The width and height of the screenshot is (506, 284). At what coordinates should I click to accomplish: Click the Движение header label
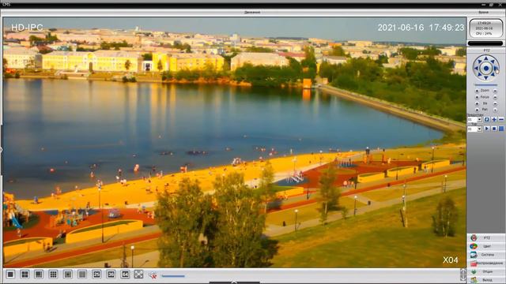click(x=252, y=13)
